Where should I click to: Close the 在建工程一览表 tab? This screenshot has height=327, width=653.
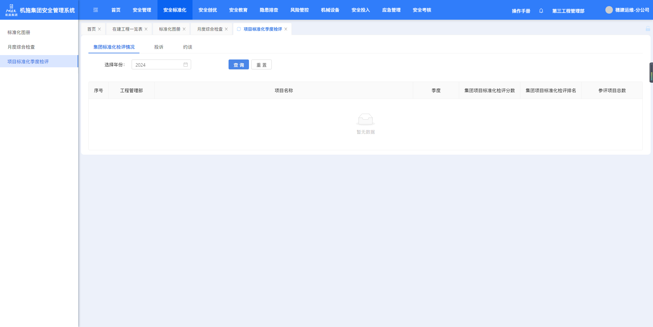coord(146,29)
